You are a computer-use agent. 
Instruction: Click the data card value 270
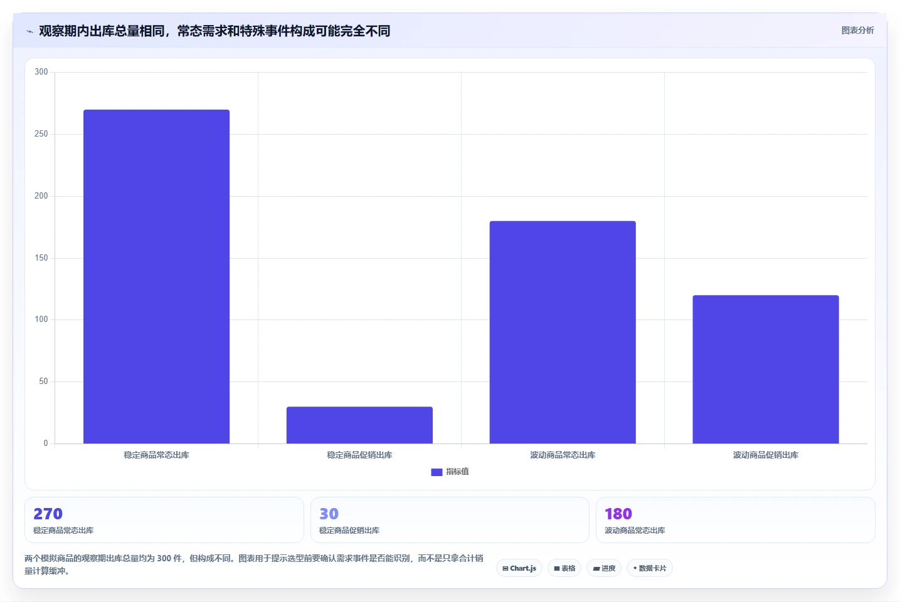(48, 514)
